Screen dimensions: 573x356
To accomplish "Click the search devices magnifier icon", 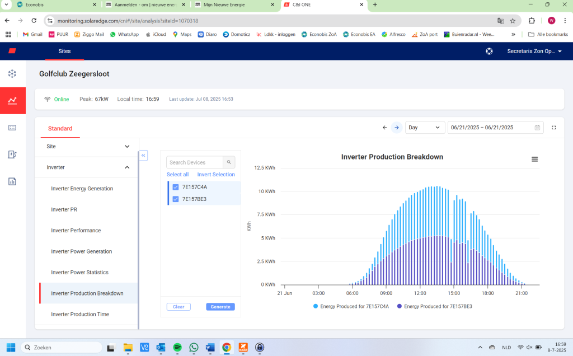I will [229, 162].
